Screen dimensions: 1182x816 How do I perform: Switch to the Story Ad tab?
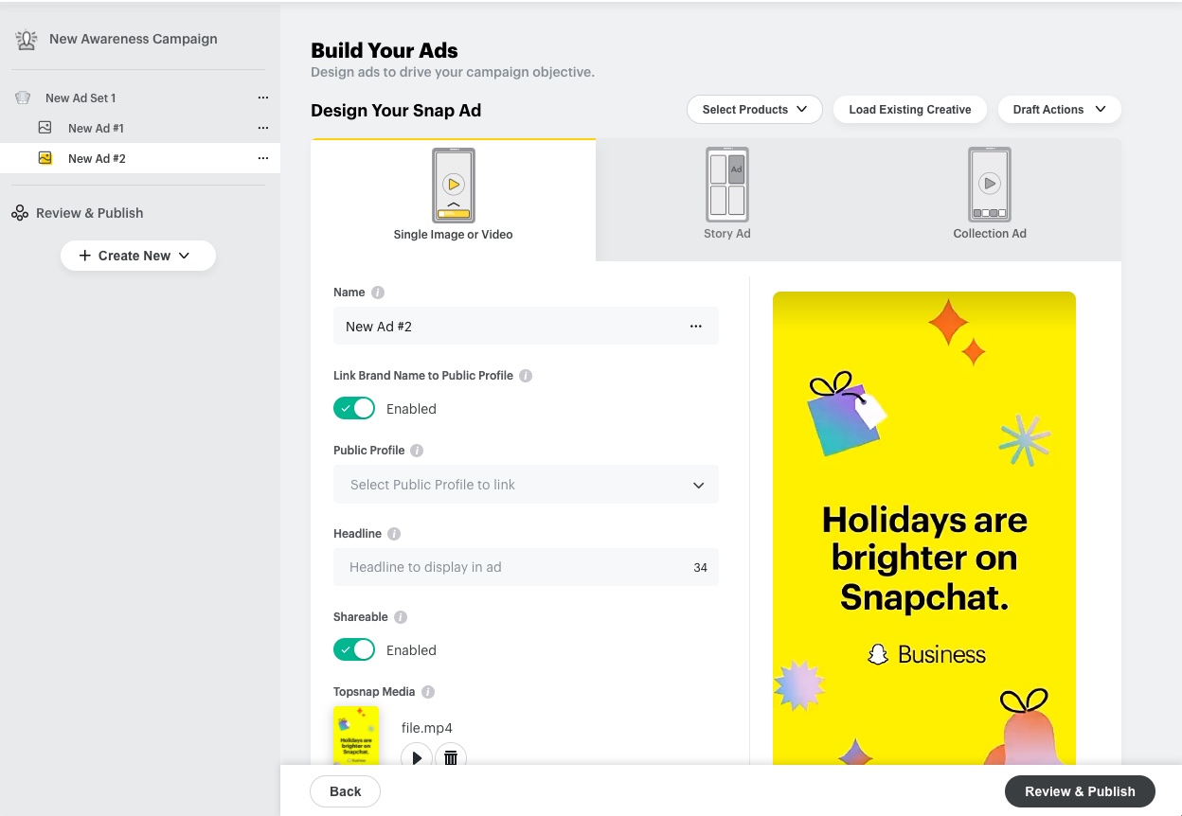point(727,200)
